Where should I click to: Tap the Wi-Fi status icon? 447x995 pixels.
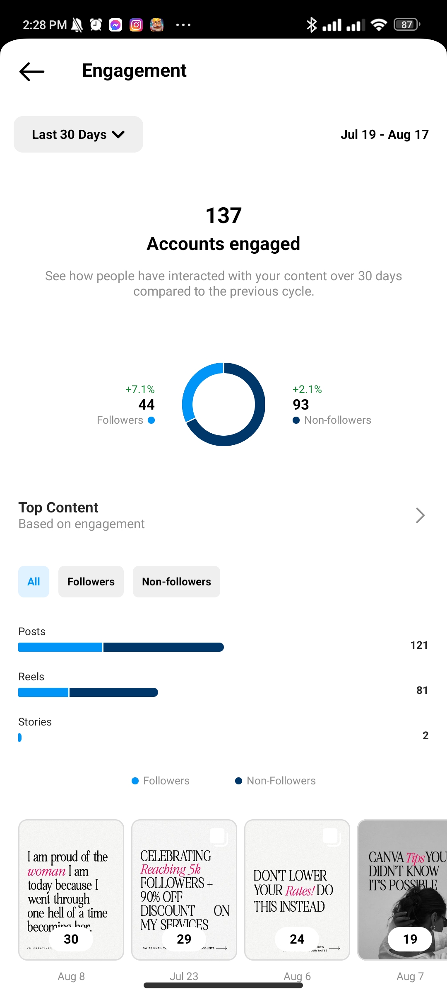pos(379,25)
